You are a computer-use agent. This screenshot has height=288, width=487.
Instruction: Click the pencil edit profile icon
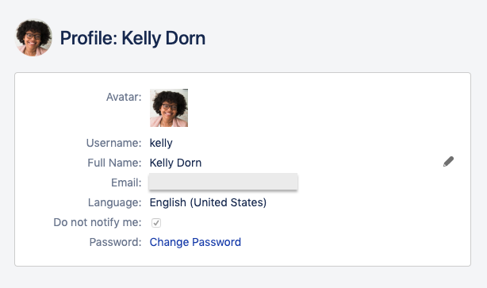coord(448,162)
